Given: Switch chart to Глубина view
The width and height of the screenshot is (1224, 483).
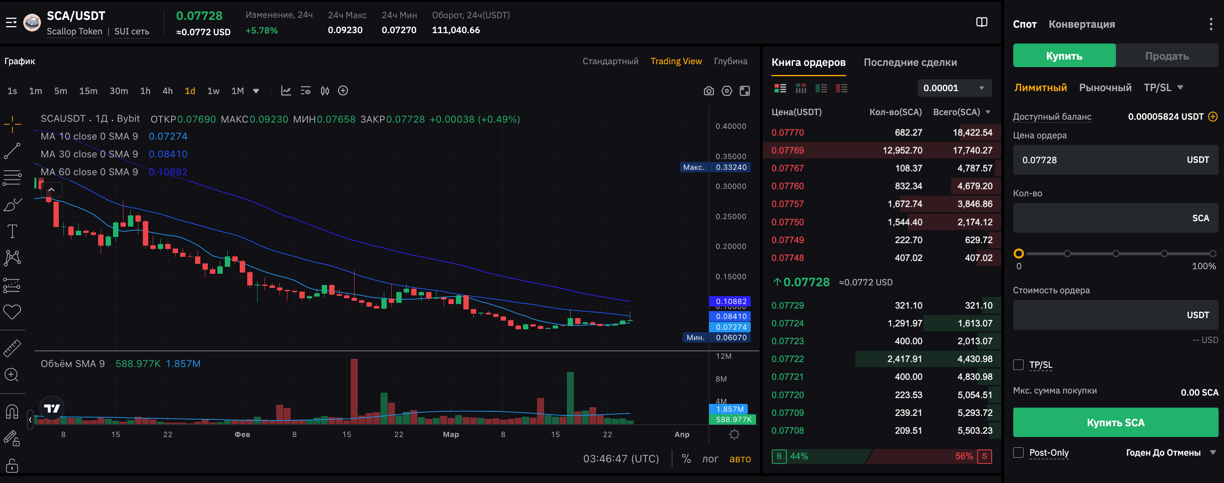Looking at the screenshot, I should pyautogui.click(x=731, y=61).
